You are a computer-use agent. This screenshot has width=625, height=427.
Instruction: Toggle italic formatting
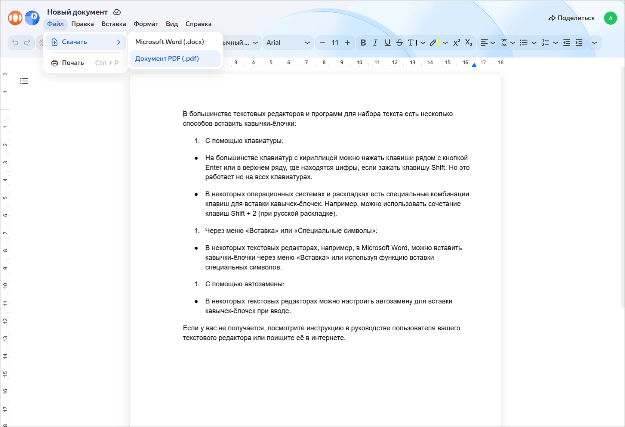pyautogui.click(x=375, y=43)
